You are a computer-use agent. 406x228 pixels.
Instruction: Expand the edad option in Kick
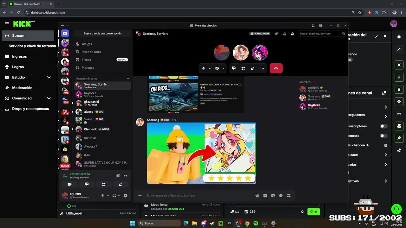coord(386,155)
